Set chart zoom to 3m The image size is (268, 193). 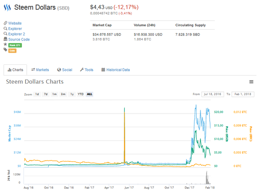(63, 94)
